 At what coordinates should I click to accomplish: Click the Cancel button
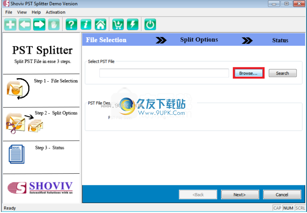tap(282, 195)
